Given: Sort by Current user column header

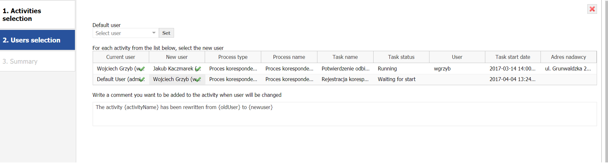Looking at the screenshot, I should tap(121, 57).
